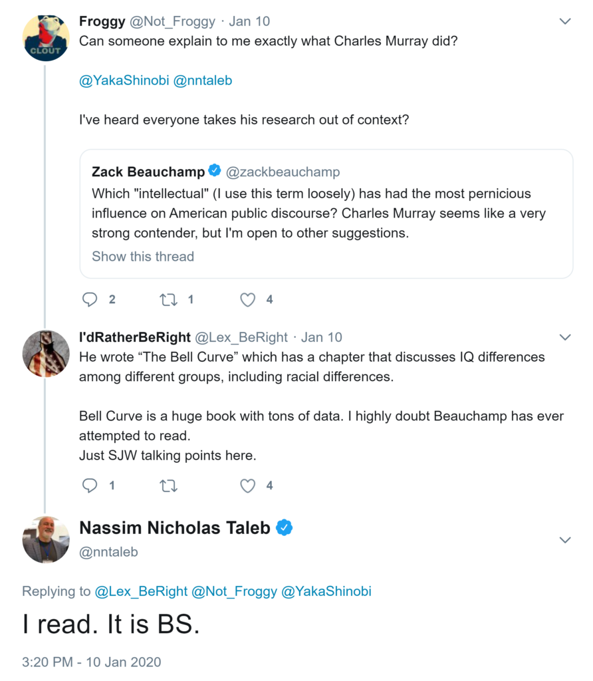Click 'Show this thread' link
The image size is (593, 681).
pos(143,257)
